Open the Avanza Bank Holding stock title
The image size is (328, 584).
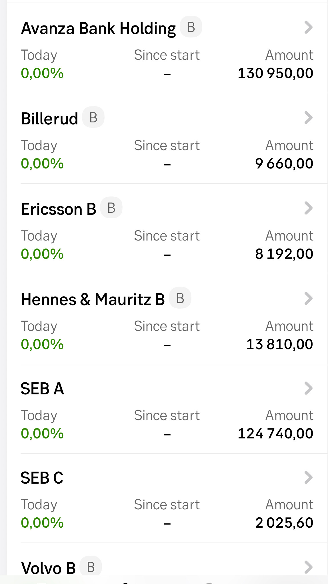(x=98, y=29)
